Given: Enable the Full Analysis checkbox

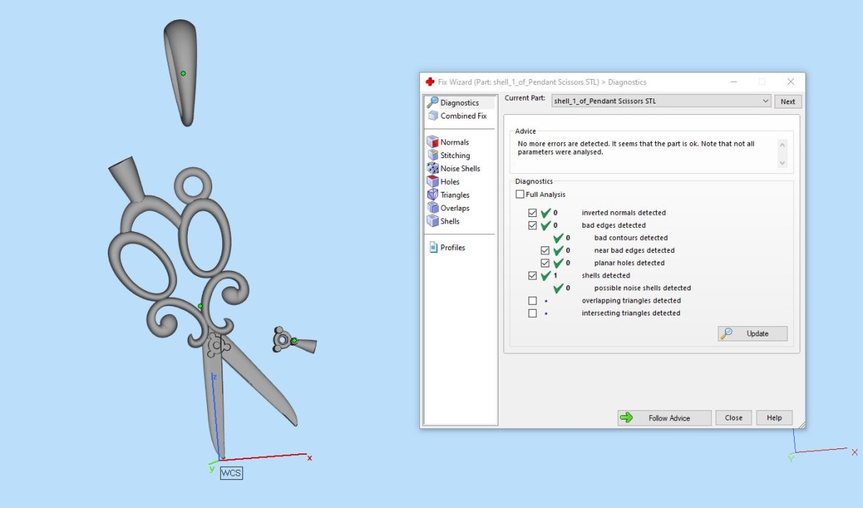Looking at the screenshot, I should (520, 195).
